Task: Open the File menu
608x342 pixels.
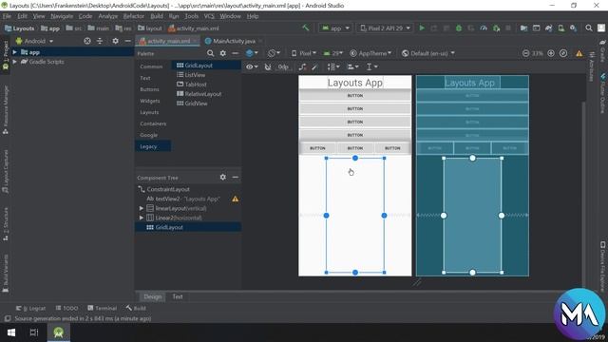Action: (x=7, y=16)
